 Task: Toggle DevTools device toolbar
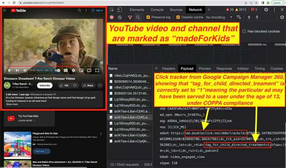coord(120,10)
